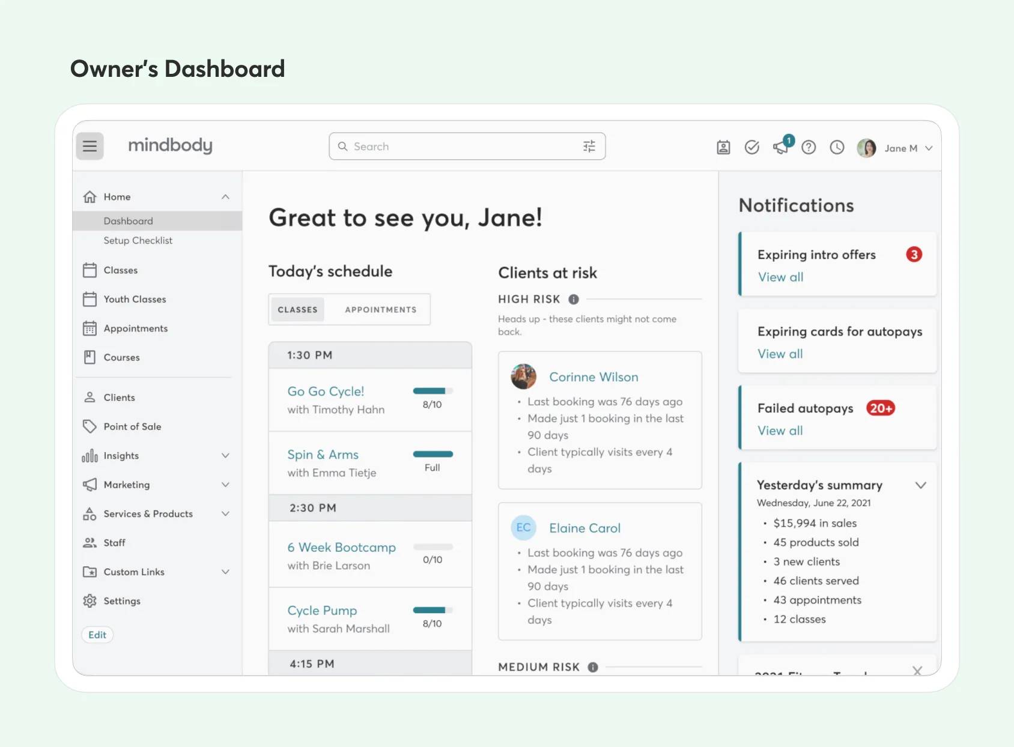Click the hamburger menu next to mindbody logo
Viewport: 1014px width, 747px height.
pyautogui.click(x=90, y=146)
